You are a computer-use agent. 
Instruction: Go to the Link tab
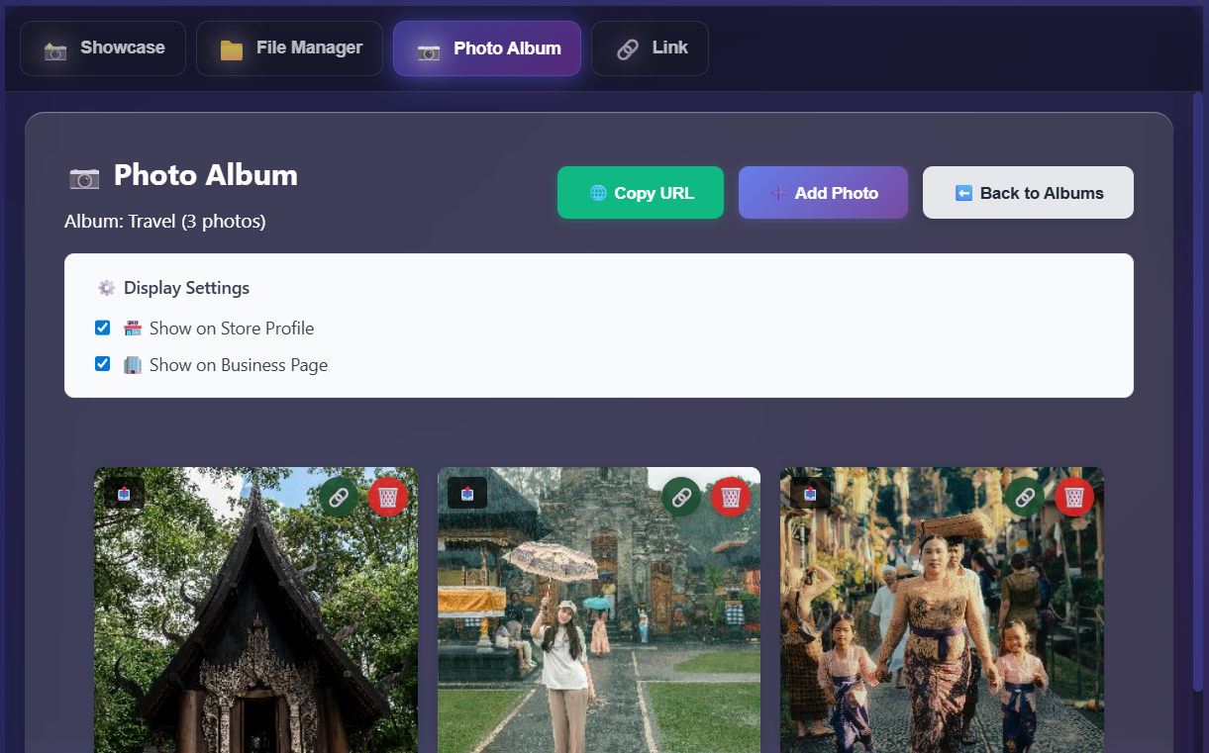pos(650,48)
